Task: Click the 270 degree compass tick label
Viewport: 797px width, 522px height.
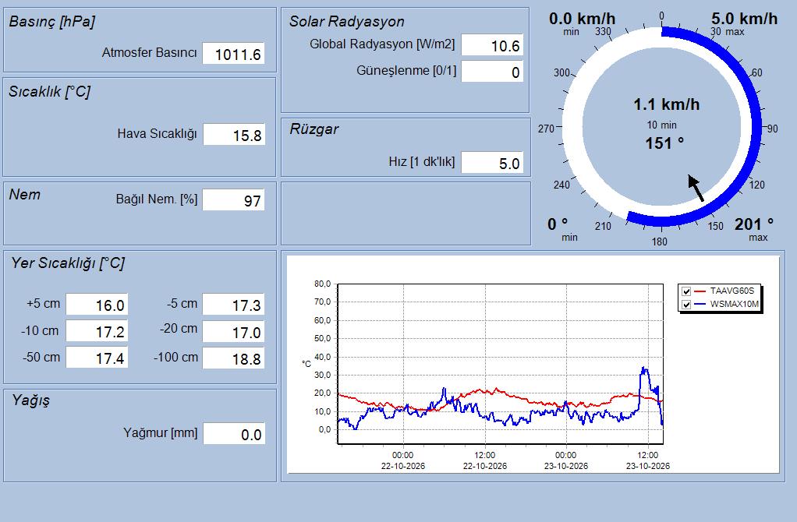Action: tap(546, 129)
